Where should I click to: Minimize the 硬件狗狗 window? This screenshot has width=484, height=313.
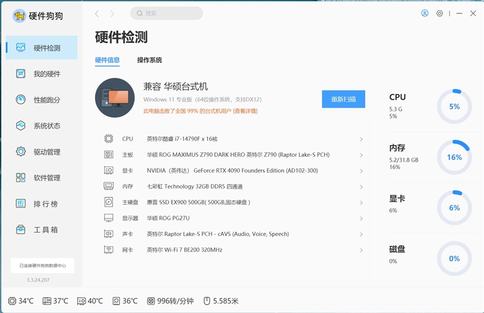[x=459, y=13]
